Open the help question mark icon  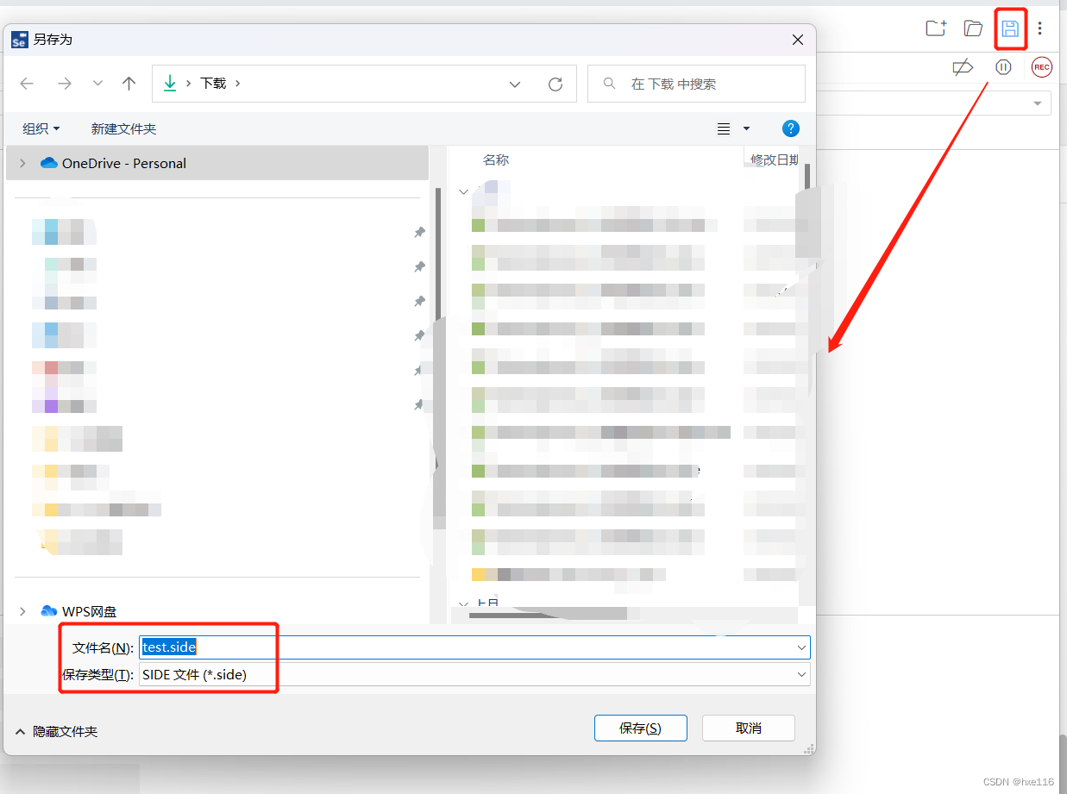[x=791, y=128]
